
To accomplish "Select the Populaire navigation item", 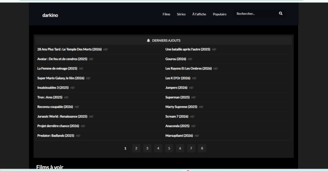I will click(220, 14).
